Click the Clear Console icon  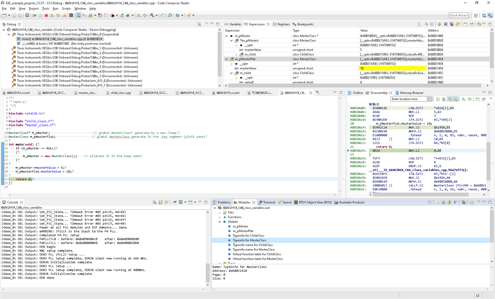[x=155, y=202]
